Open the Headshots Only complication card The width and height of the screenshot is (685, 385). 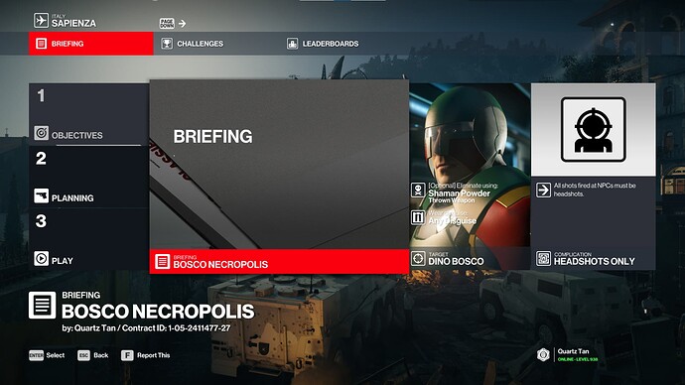(594, 177)
